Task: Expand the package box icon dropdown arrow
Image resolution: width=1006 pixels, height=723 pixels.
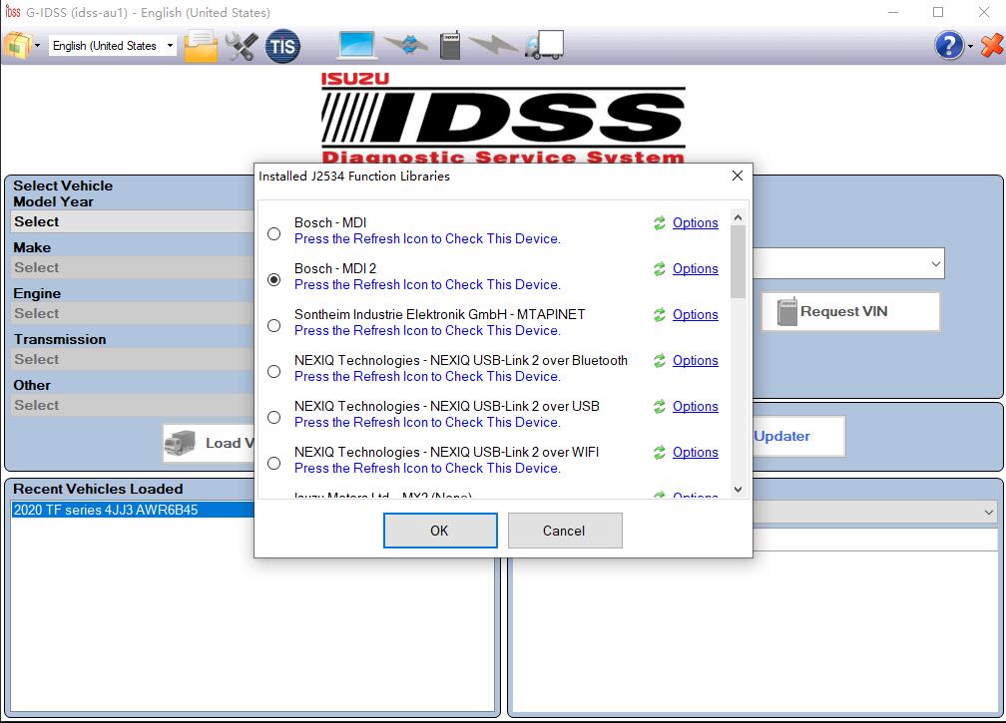Action: tap(37, 46)
